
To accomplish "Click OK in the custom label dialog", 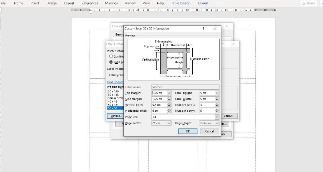I will click(188, 131).
